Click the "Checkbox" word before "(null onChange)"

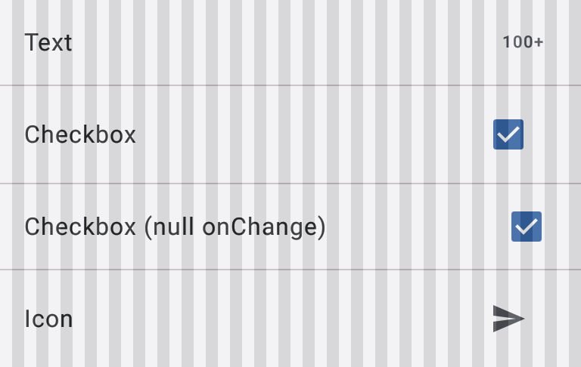pos(80,227)
